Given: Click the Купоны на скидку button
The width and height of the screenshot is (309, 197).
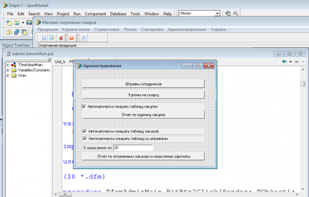Looking at the screenshot, I should click(143, 95).
